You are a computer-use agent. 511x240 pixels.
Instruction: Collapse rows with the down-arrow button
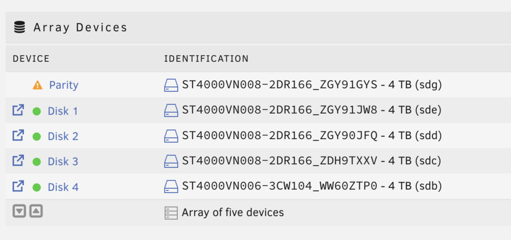click(x=19, y=211)
